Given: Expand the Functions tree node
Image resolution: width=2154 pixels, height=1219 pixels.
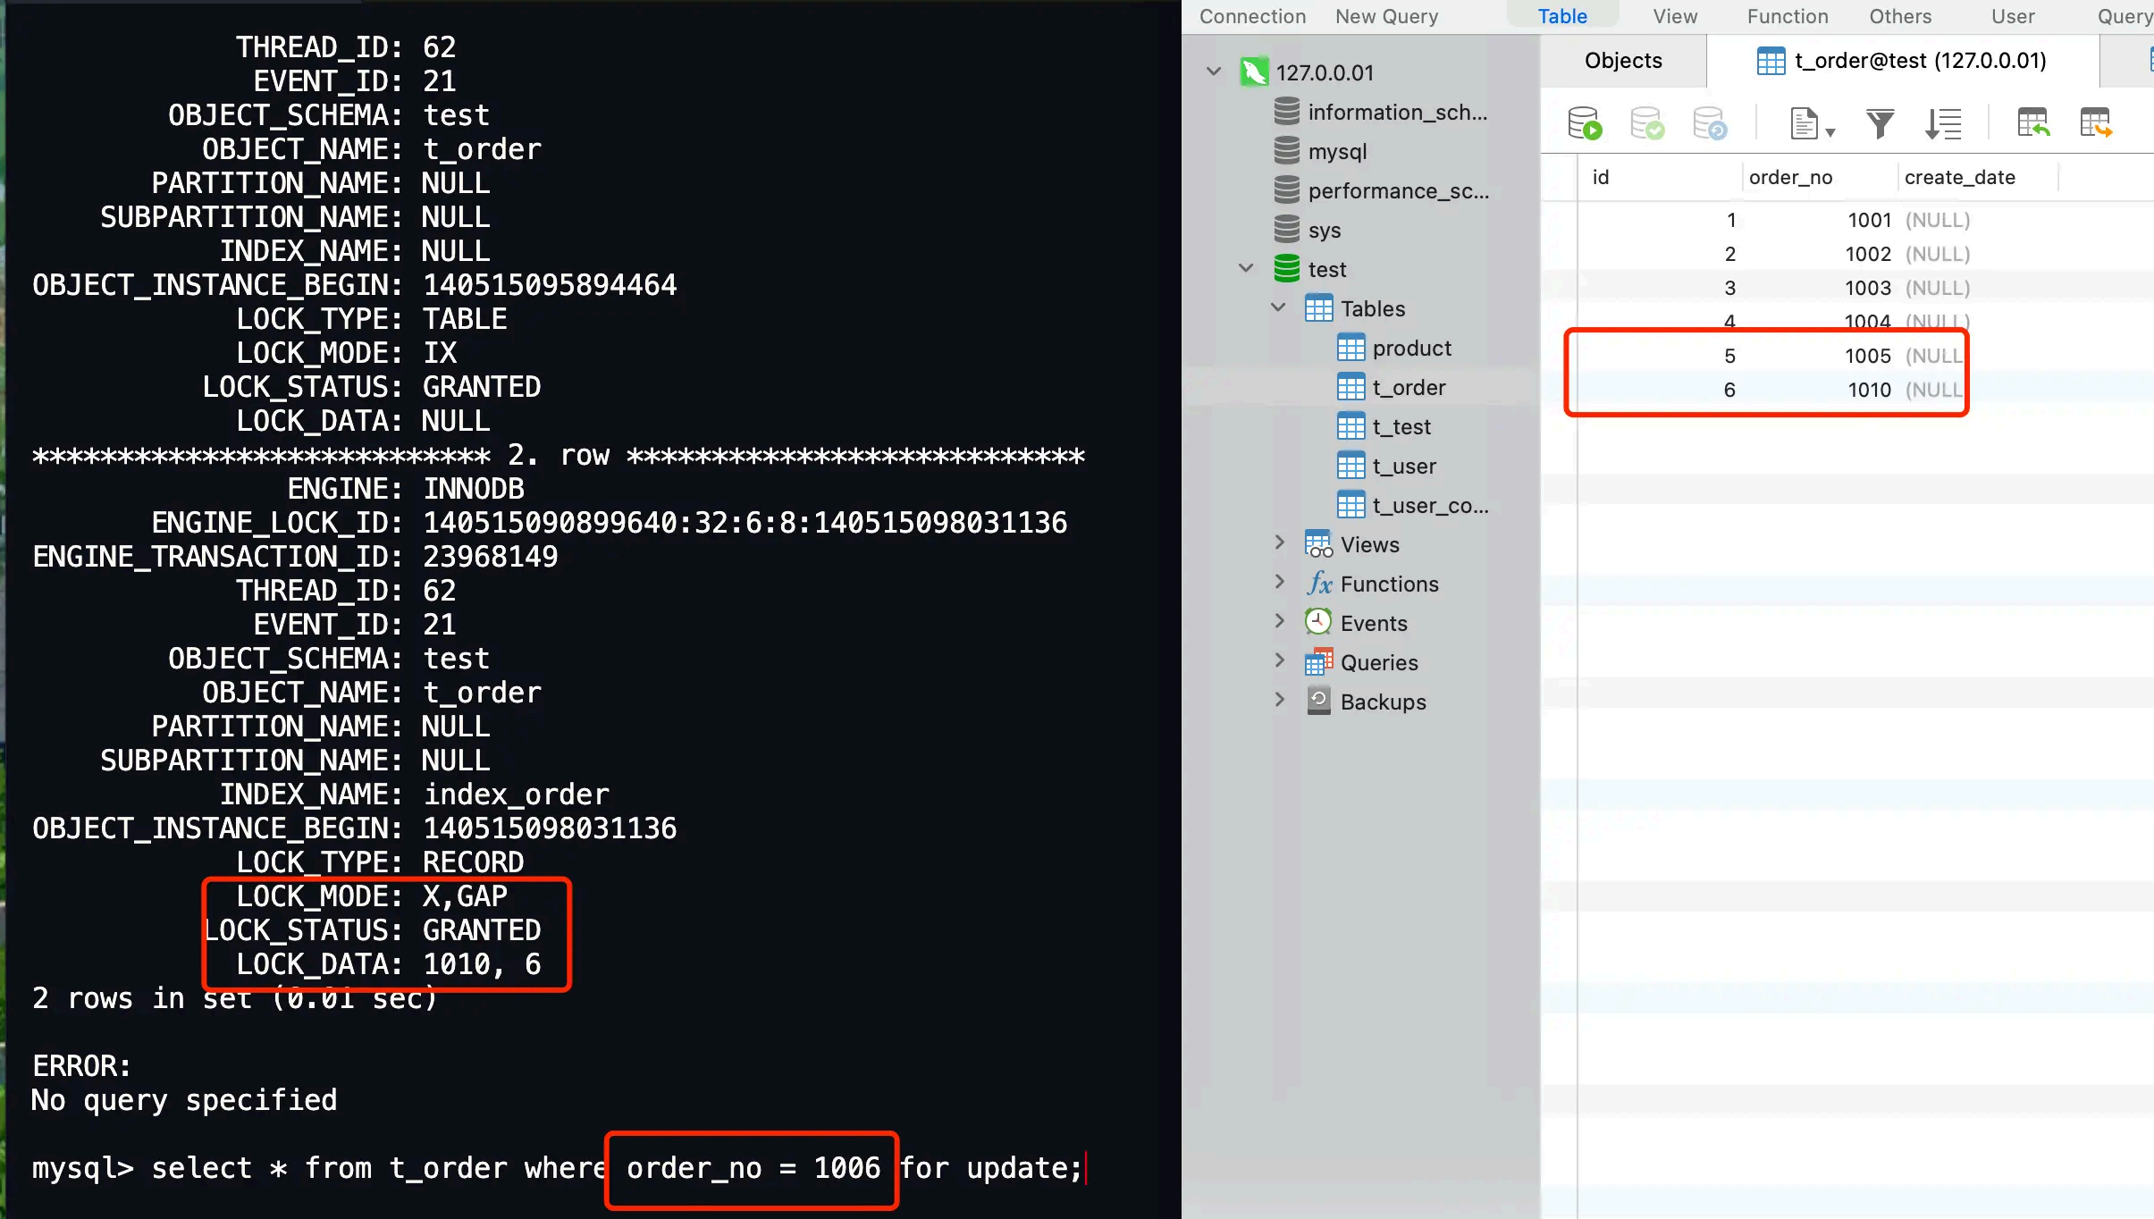Looking at the screenshot, I should 1279,582.
